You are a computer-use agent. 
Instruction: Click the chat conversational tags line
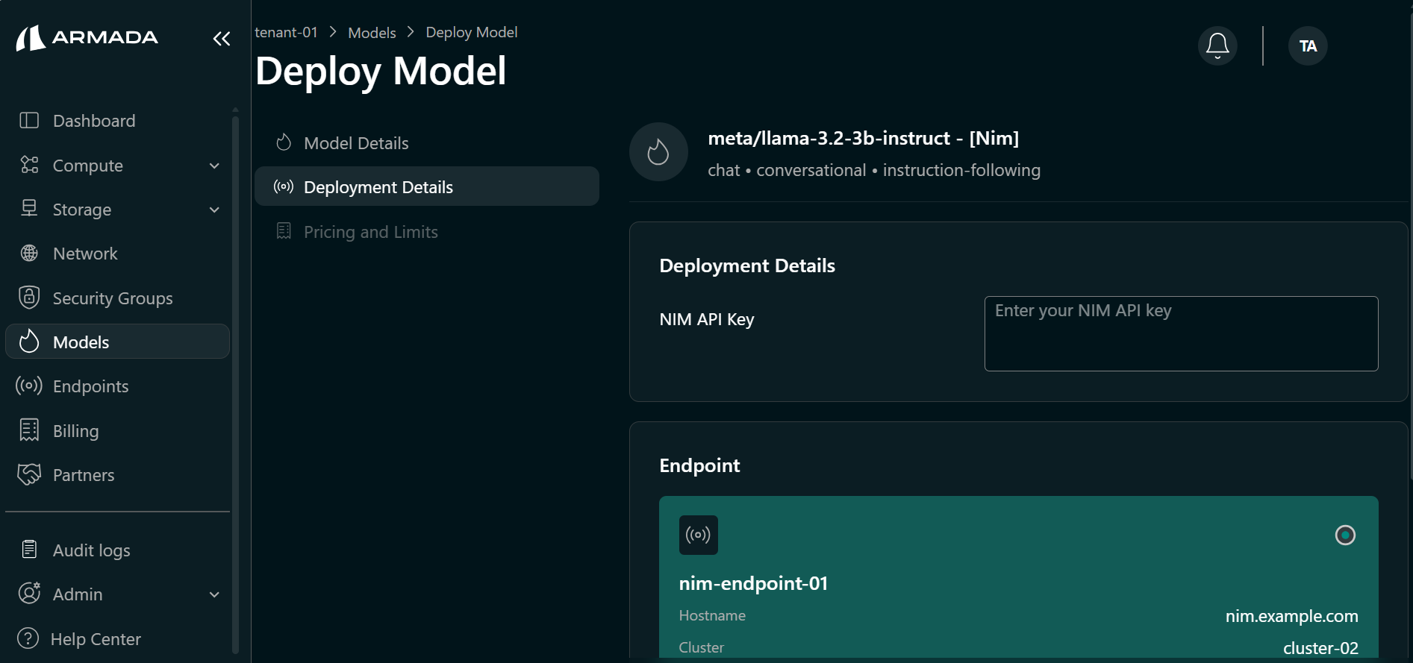[874, 170]
